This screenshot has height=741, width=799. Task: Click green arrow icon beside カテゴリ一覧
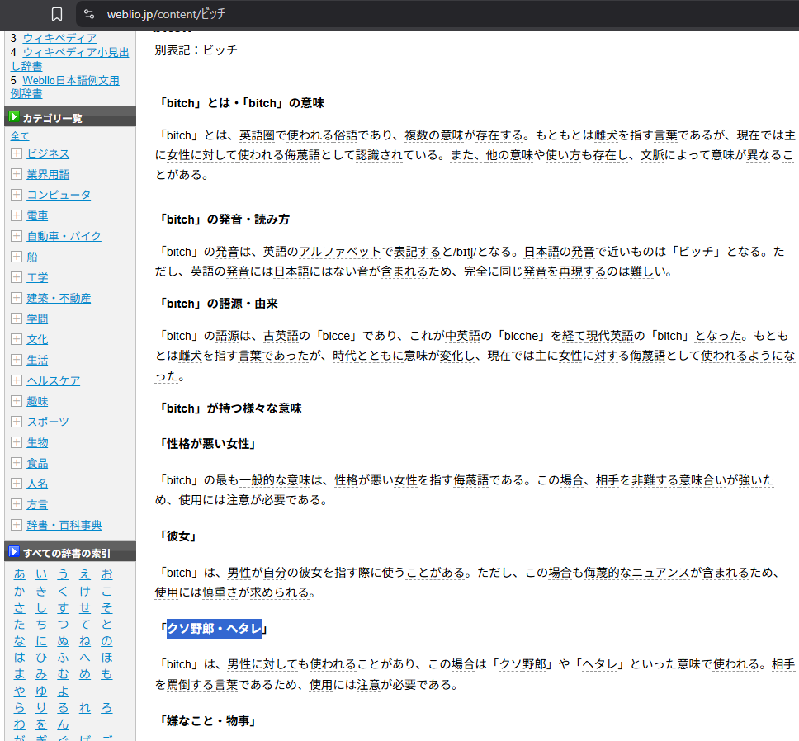click(14, 117)
